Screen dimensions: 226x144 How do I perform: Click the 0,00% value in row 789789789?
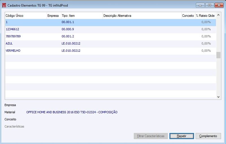[x=206, y=37]
